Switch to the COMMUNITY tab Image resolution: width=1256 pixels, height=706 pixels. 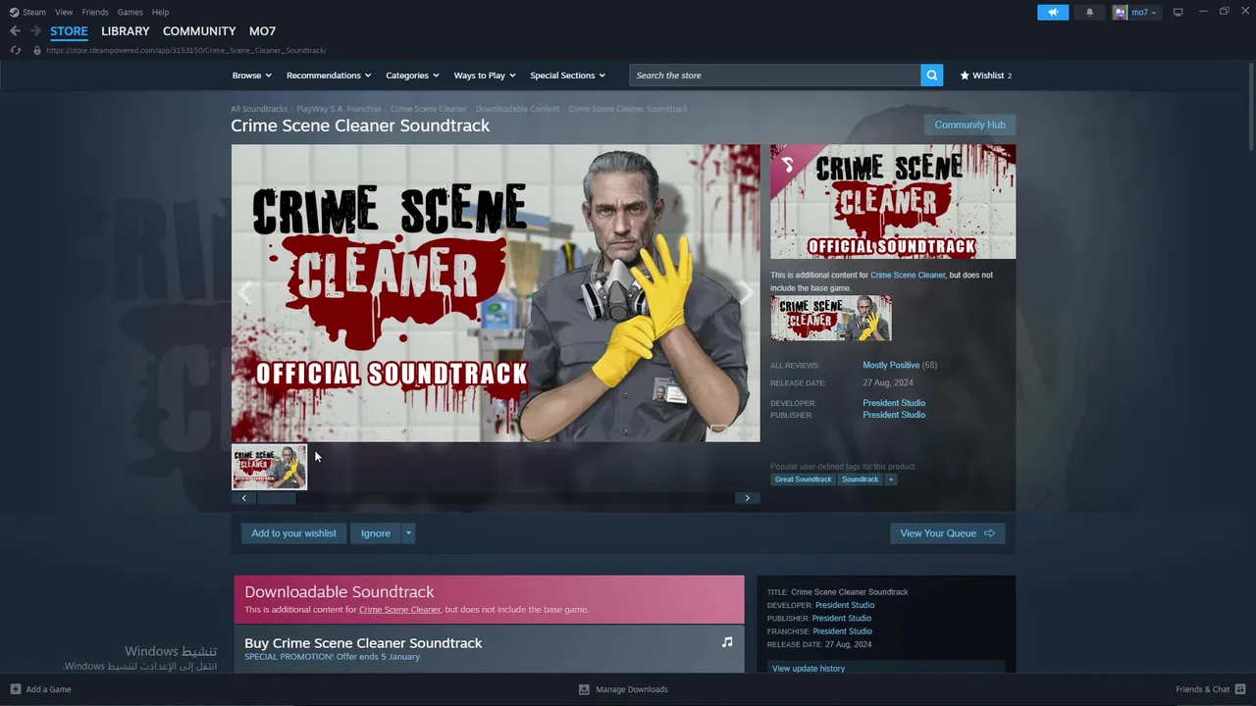[x=199, y=31]
